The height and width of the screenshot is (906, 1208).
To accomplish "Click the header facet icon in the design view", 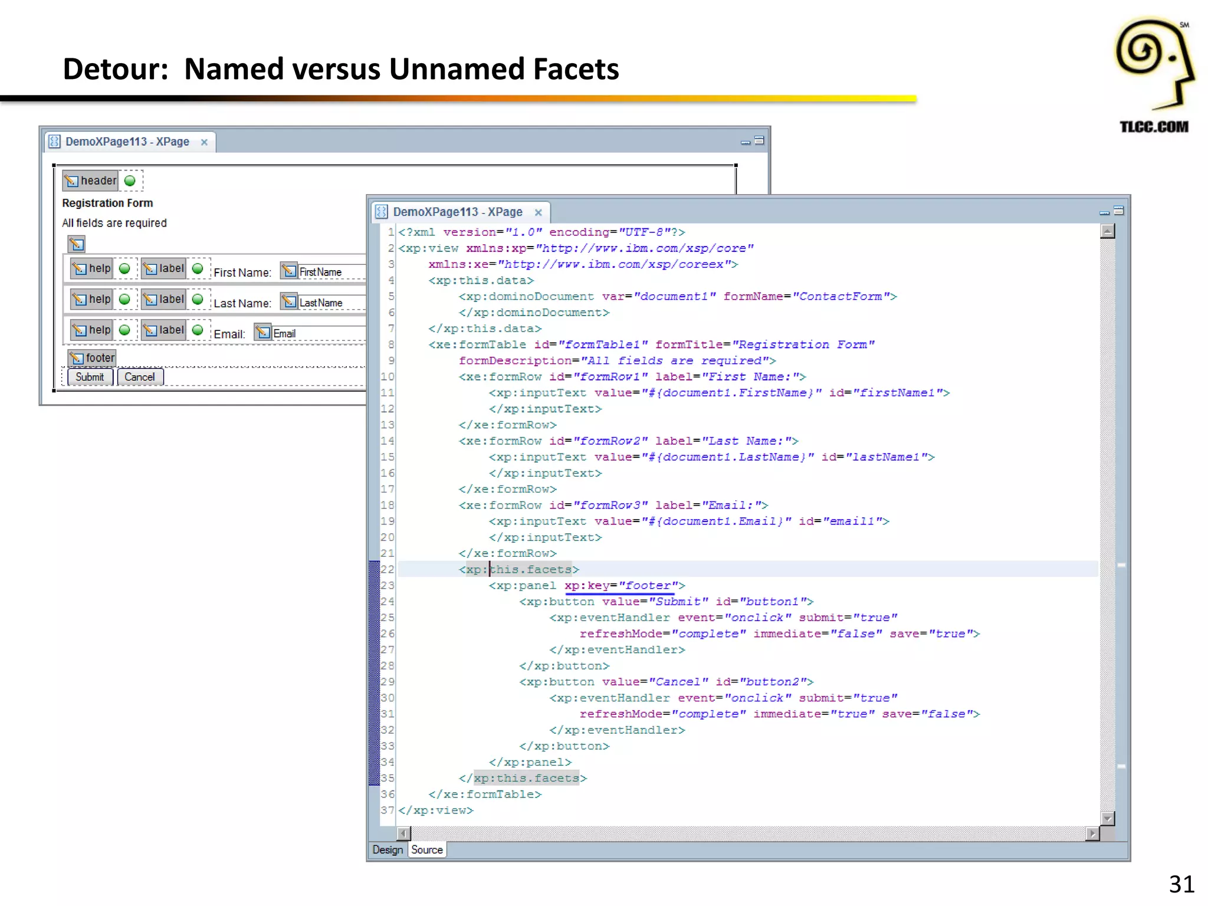I will point(90,180).
